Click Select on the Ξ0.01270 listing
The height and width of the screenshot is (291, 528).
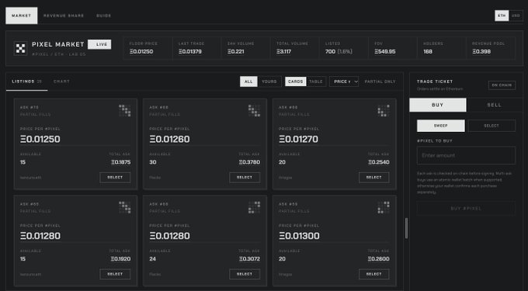coord(373,177)
